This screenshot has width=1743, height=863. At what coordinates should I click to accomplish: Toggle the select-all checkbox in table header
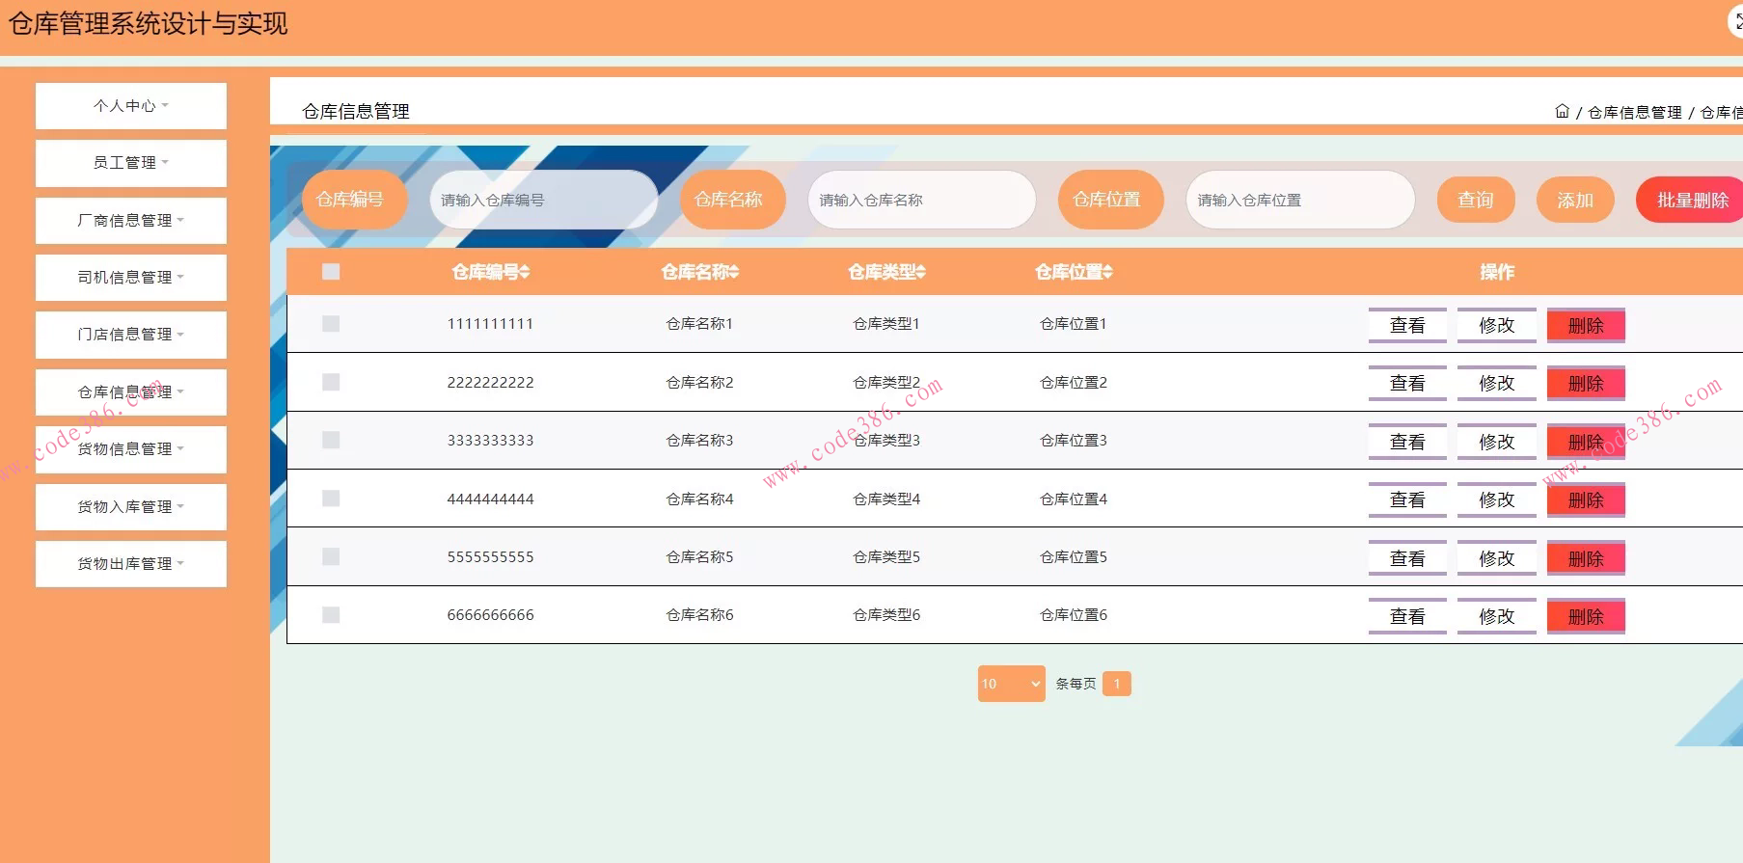tap(331, 272)
